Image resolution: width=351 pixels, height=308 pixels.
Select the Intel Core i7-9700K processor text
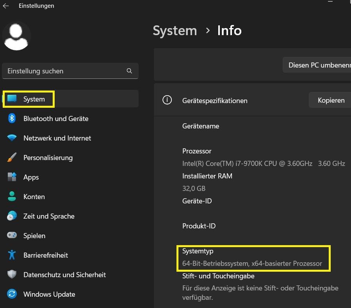click(x=264, y=164)
